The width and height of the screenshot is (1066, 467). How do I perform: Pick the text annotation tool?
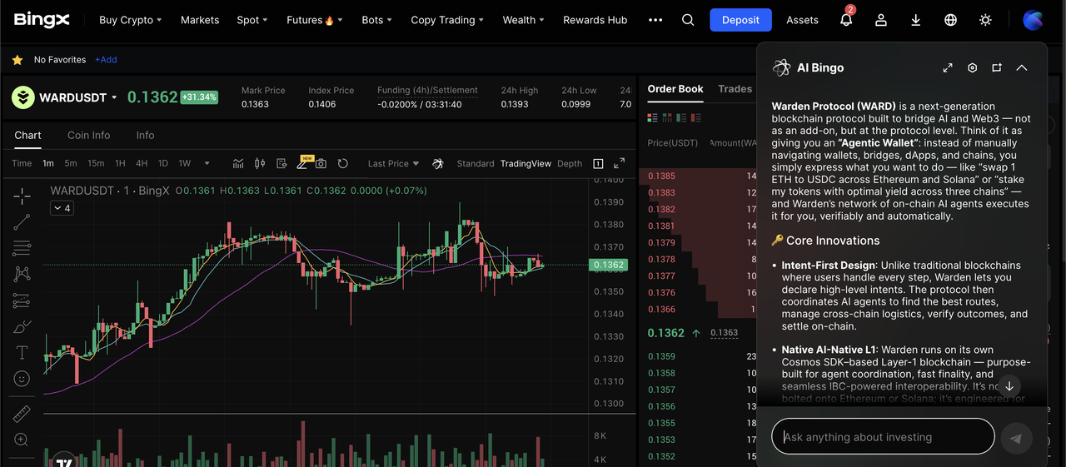(22, 353)
